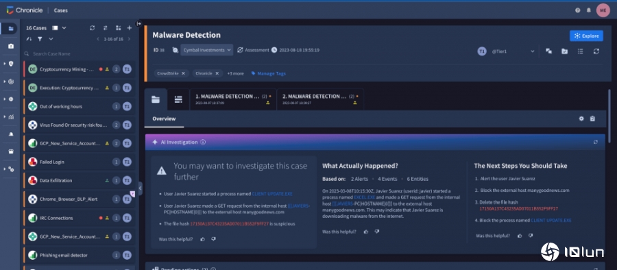Expand the dropdown arrow next to 16 Cases
This screenshot has height=270, width=617.
64,28
